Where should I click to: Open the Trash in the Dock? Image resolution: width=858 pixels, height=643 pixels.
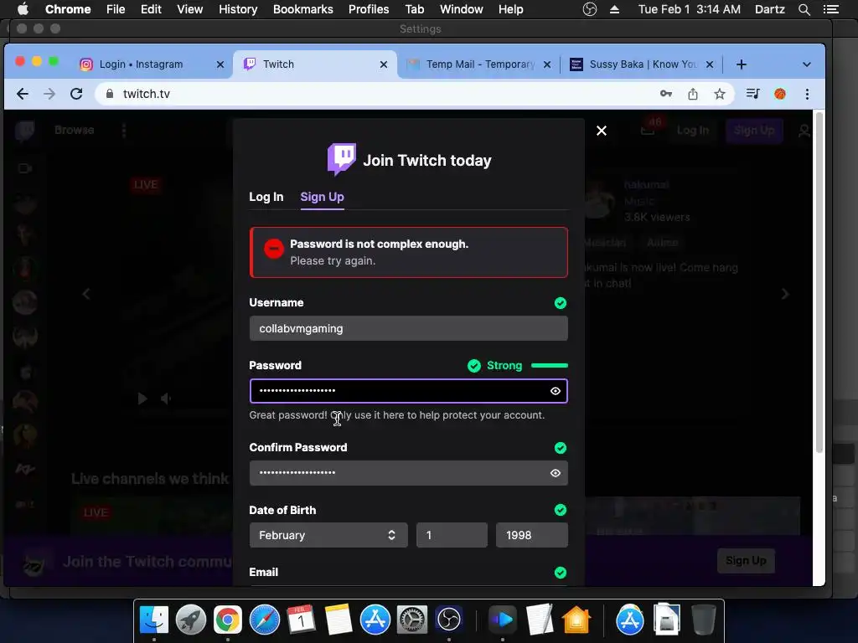[x=704, y=620]
